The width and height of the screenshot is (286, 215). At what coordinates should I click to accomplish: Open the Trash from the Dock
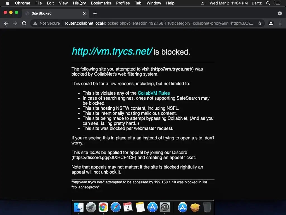pyautogui.click(x=207, y=207)
